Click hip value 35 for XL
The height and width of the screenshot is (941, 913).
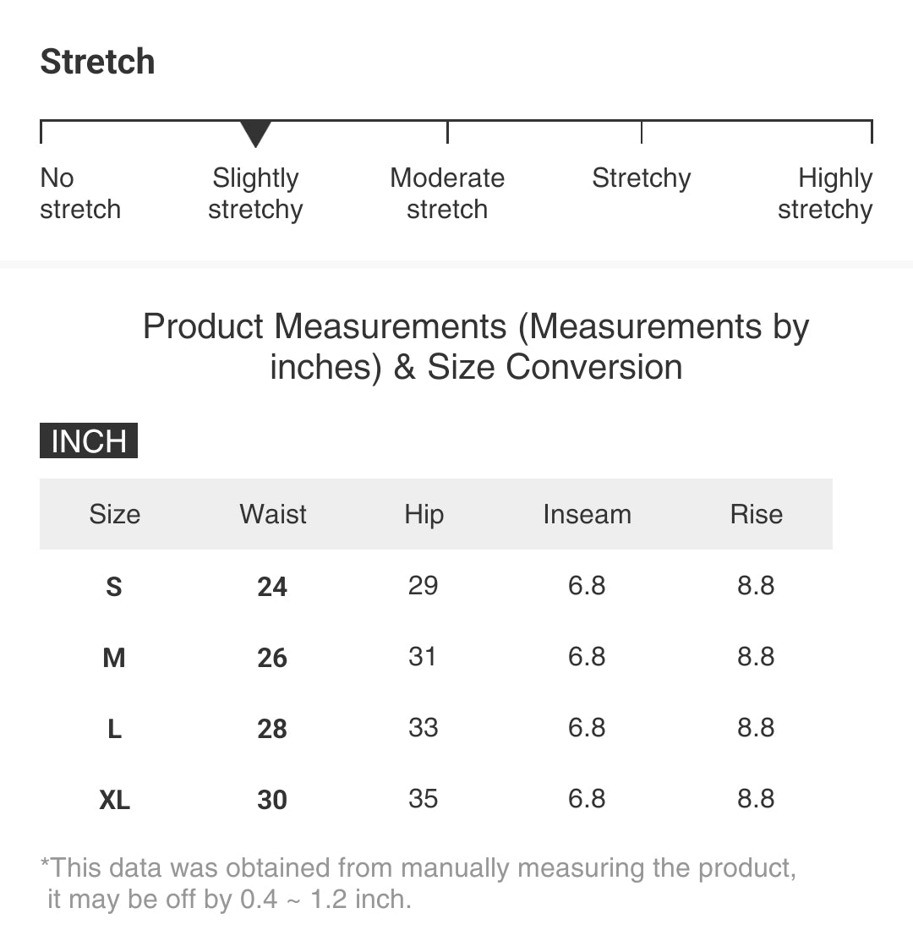tap(424, 799)
